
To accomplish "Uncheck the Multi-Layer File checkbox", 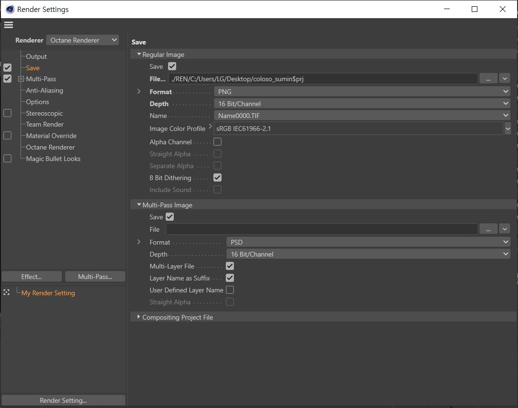I will click(230, 266).
